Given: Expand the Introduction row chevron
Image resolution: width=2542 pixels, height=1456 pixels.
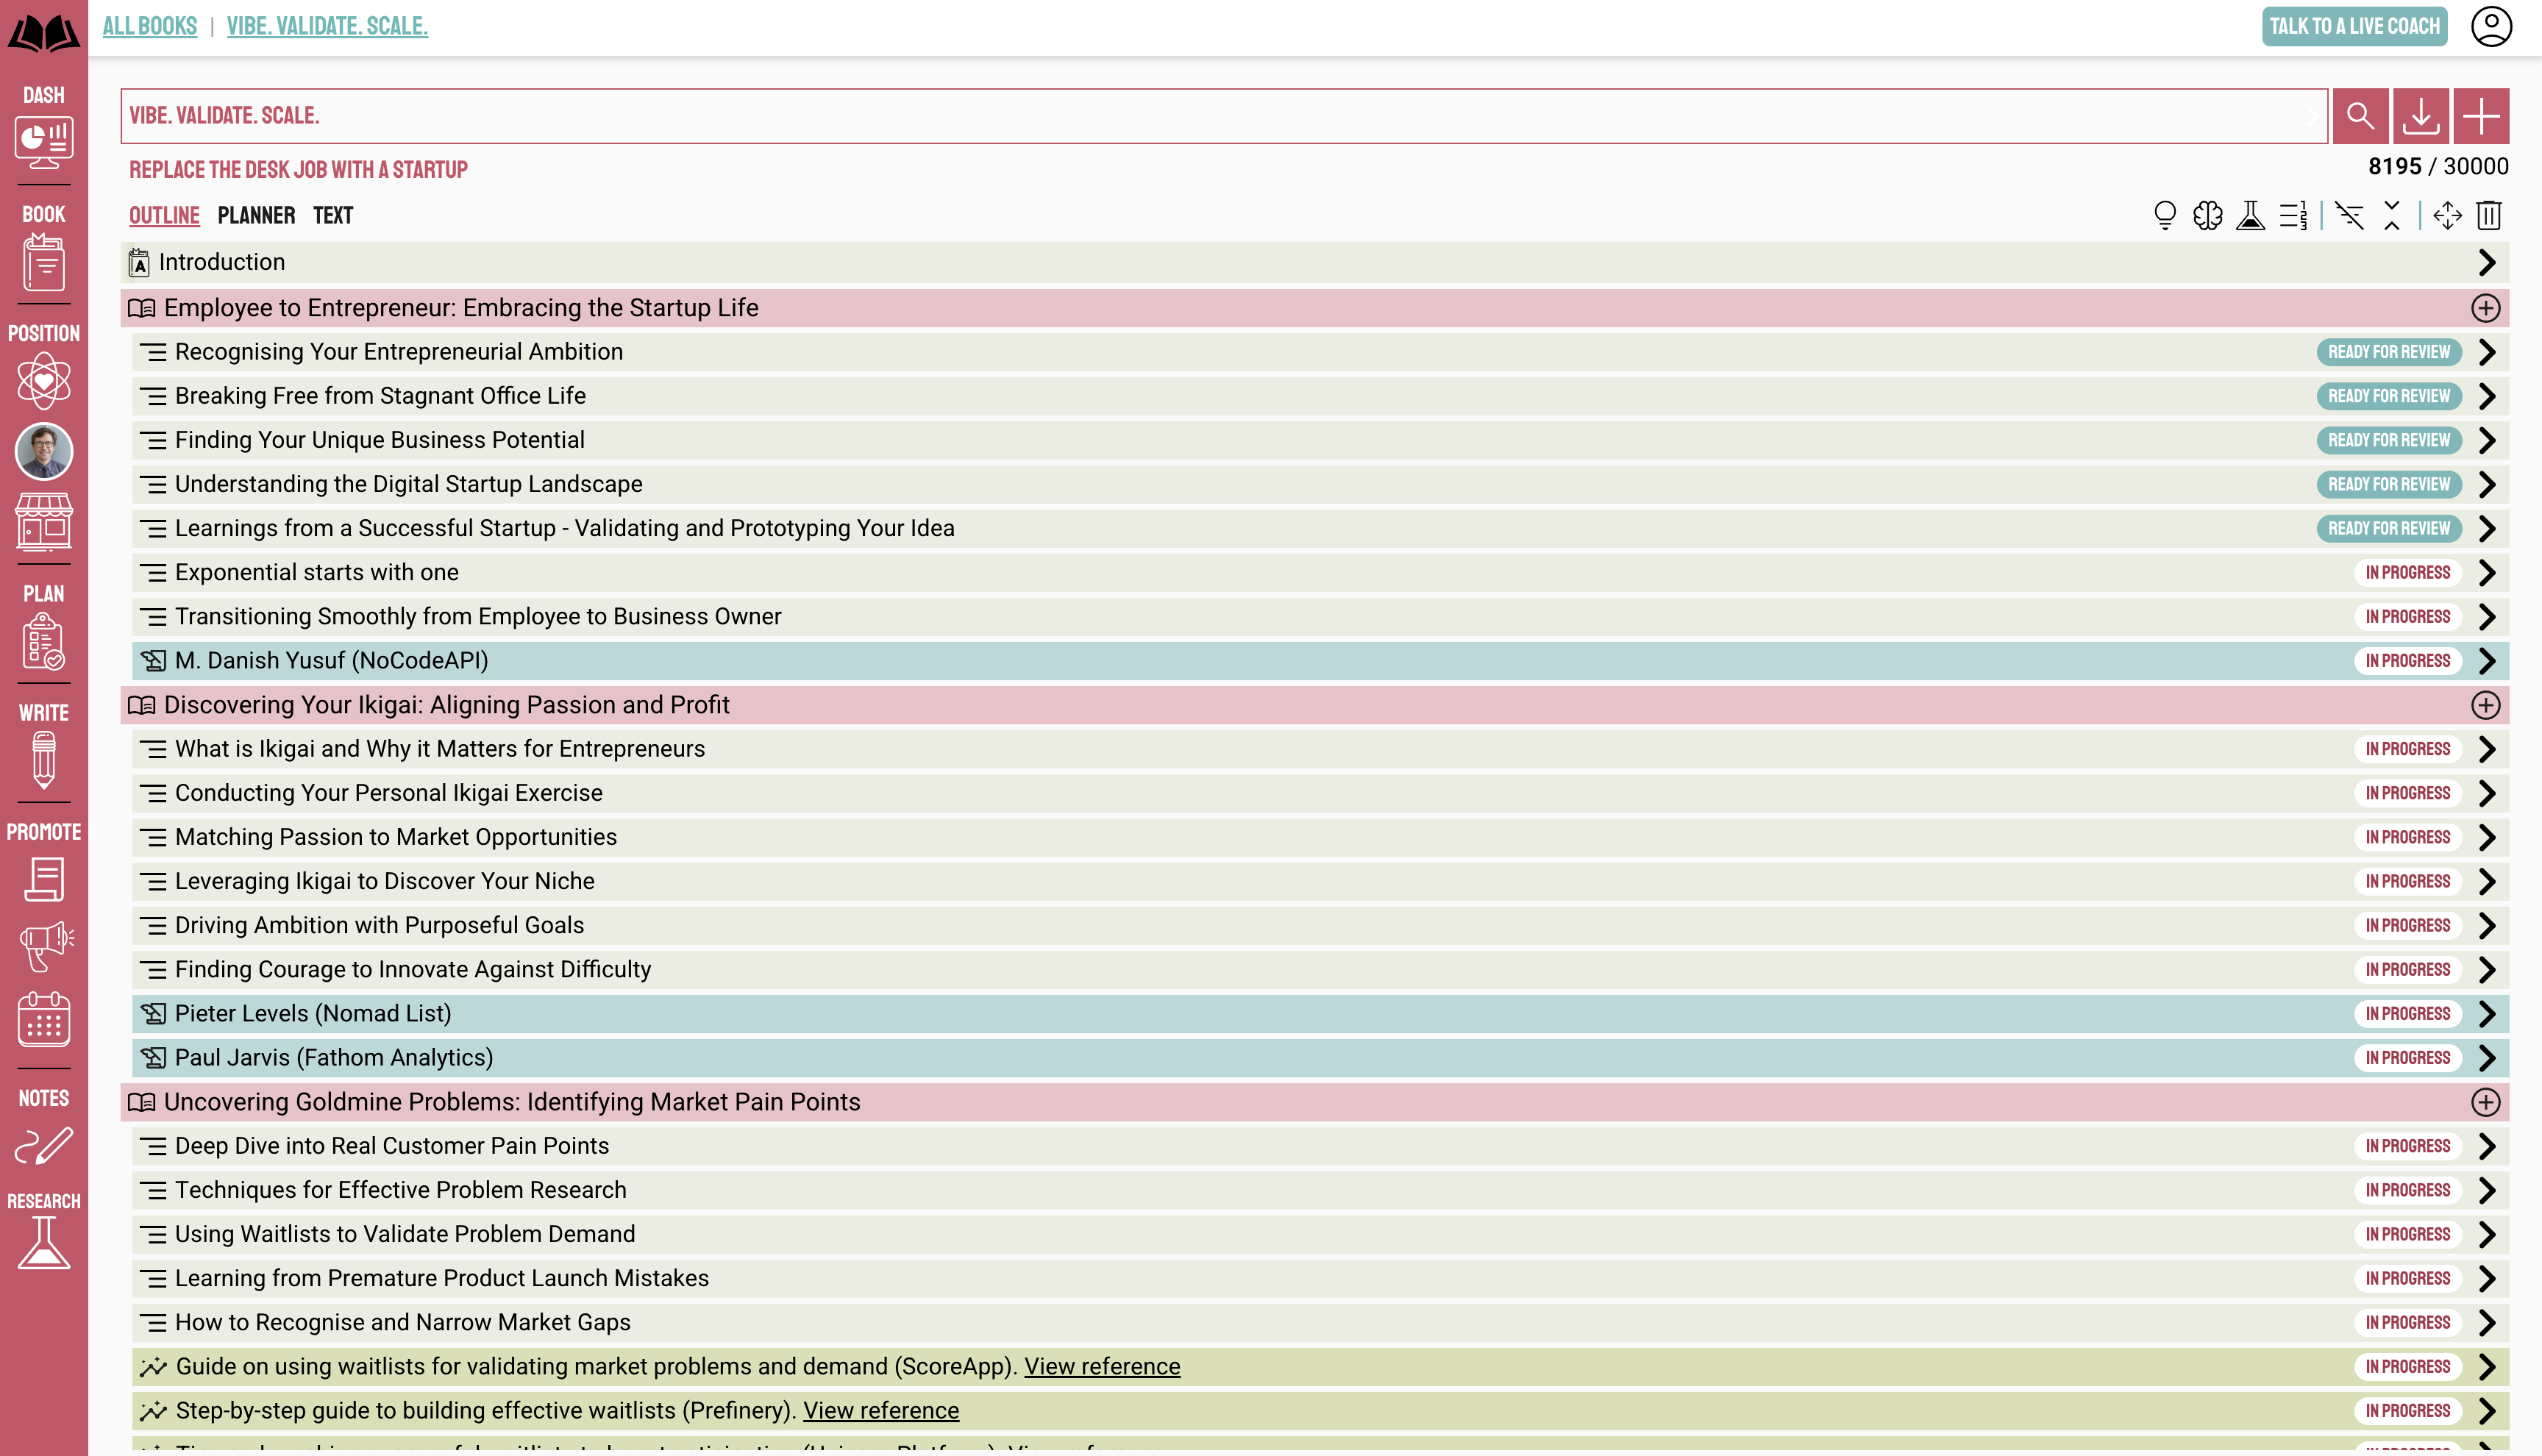Looking at the screenshot, I should (x=2487, y=262).
